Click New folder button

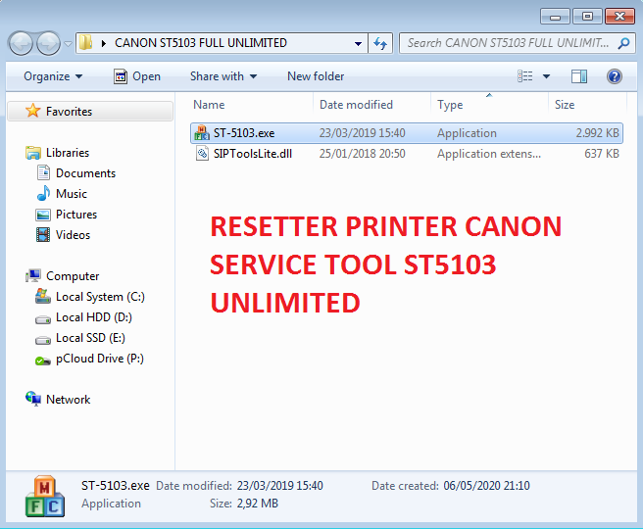[x=316, y=76]
